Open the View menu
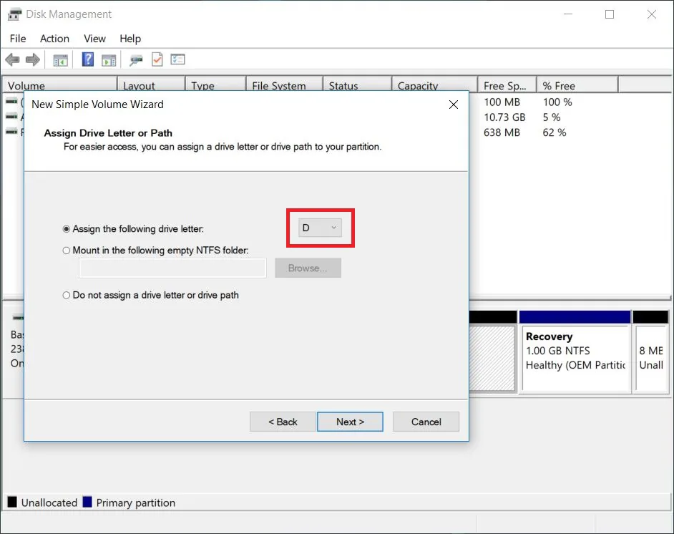Screen dimensions: 674x534 click(94, 39)
